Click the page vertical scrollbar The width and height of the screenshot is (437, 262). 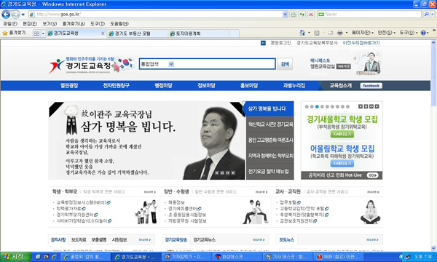pos(433,144)
